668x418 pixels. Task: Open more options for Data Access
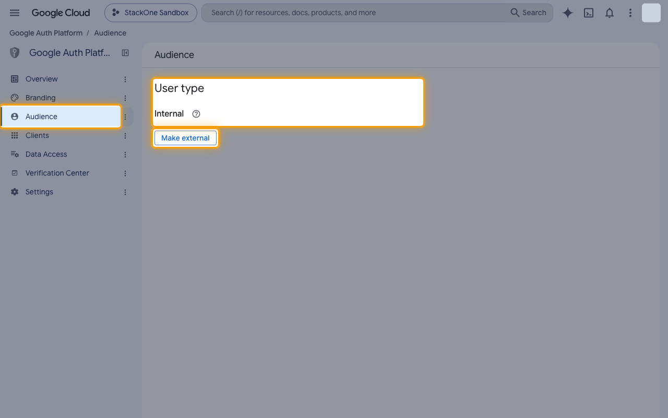(125, 155)
